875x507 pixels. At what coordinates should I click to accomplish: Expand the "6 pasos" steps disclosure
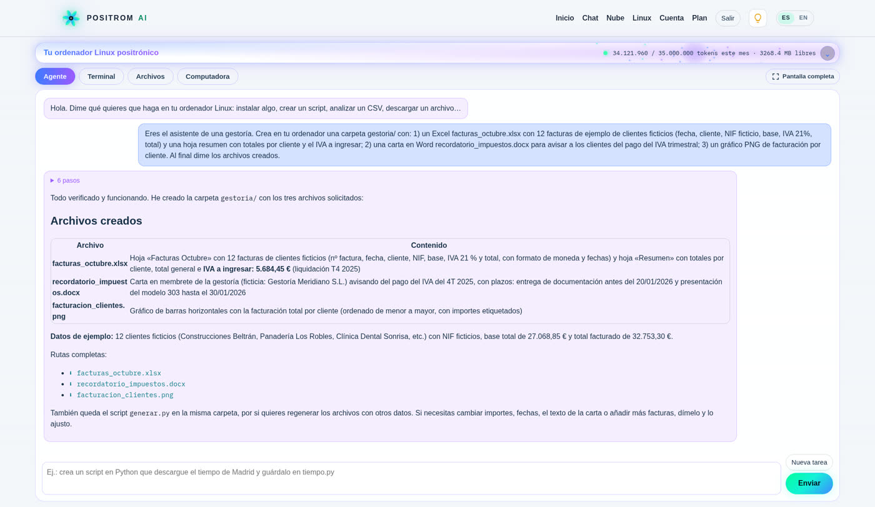tap(65, 180)
